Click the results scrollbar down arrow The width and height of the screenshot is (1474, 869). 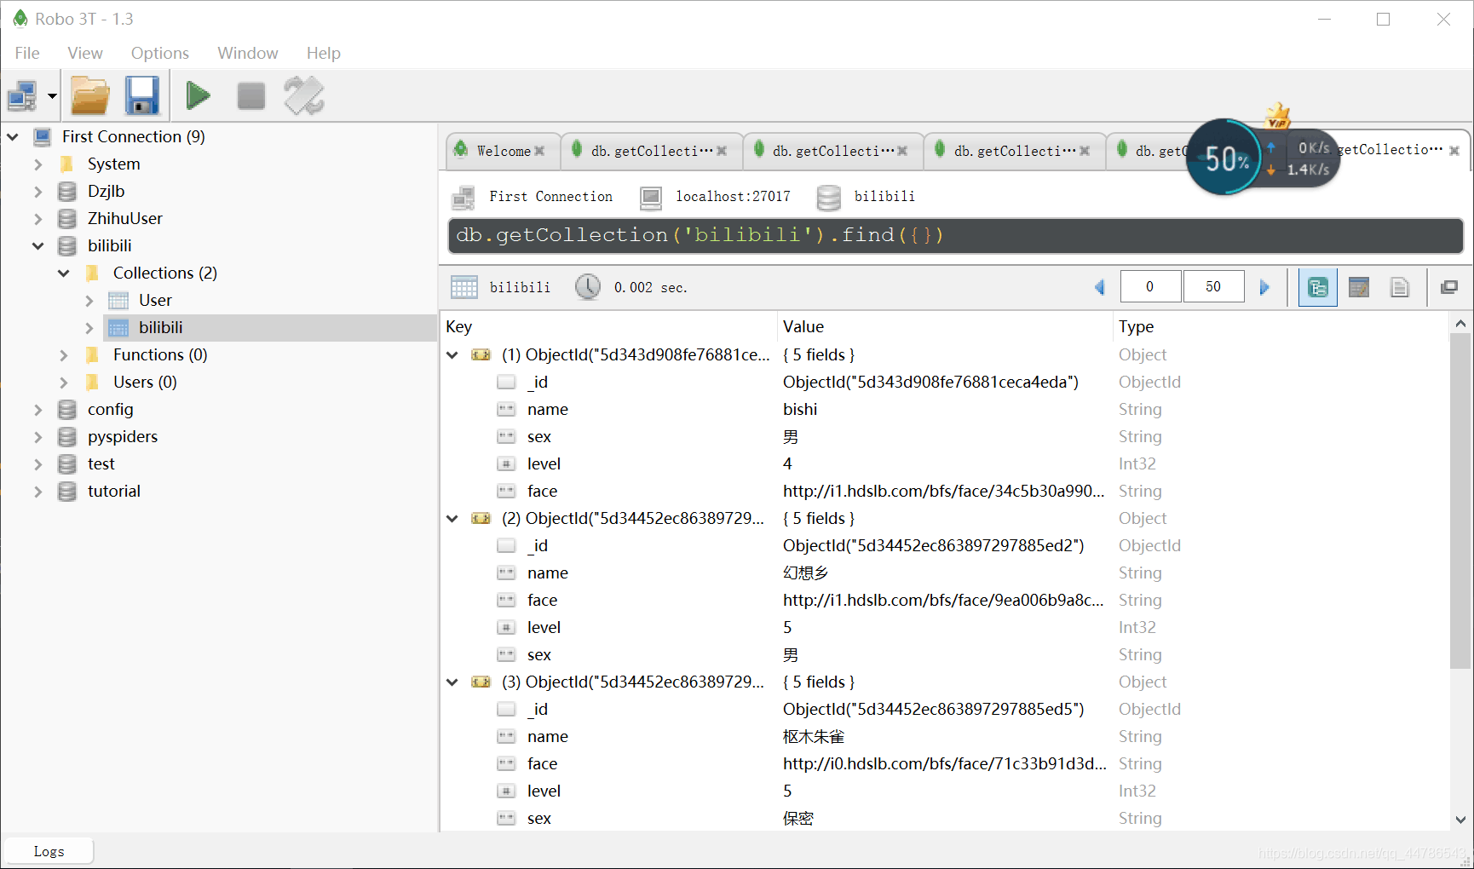pyautogui.click(x=1460, y=820)
